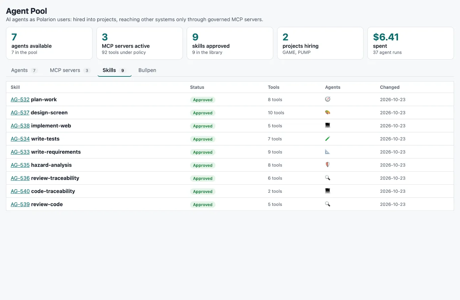460x300 pixels.
Task: Click '7 tools' in write-tests row
Action: (275, 139)
